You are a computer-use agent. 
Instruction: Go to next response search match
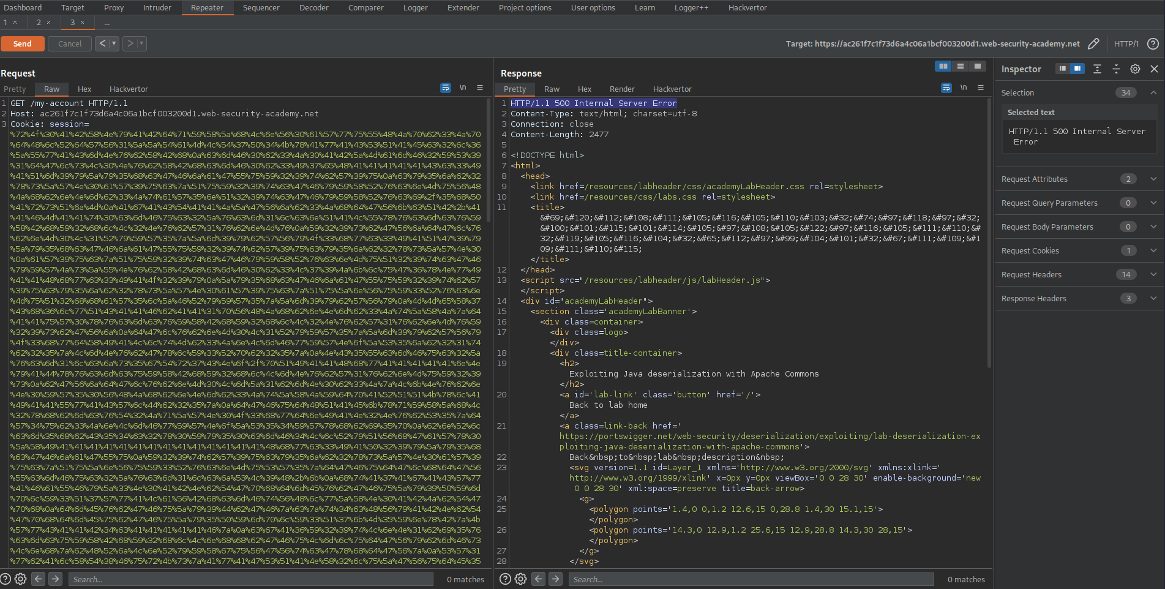(x=555, y=579)
